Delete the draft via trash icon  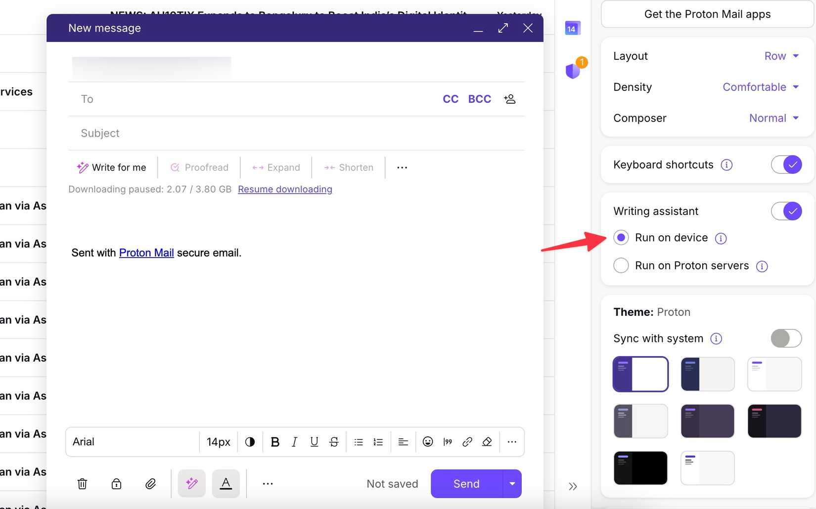(82, 484)
